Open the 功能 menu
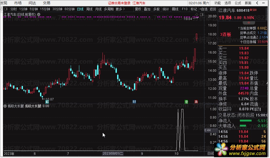 click(217, 3)
